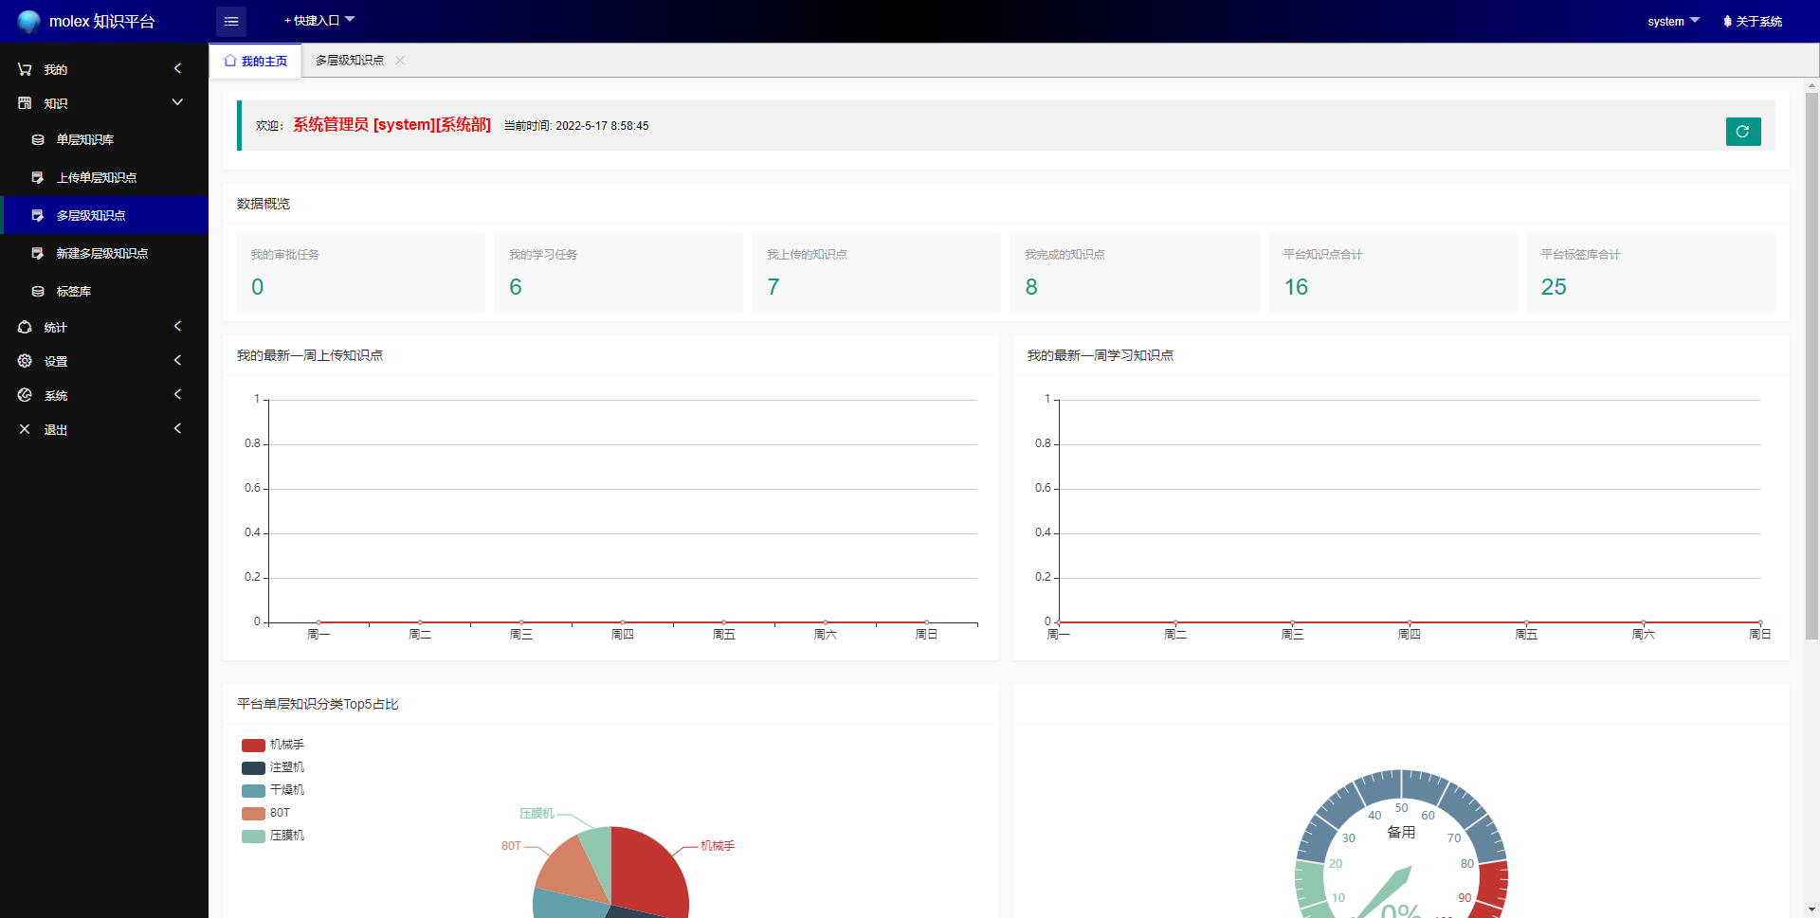The width and height of the screenshot is (1820, 918).
Task: Click the red 机械手 pie slice
Action: 649,872
